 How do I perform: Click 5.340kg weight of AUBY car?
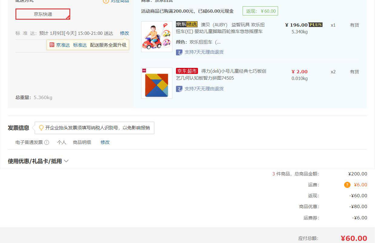coord(300,32)
